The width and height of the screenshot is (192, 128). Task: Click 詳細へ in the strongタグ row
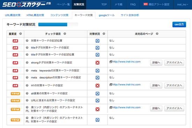156,63
